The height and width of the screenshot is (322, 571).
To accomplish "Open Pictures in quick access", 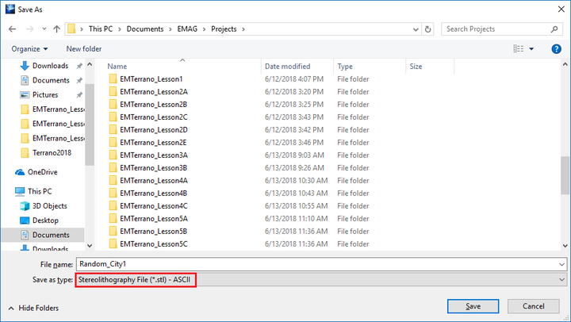I will 45,95.
